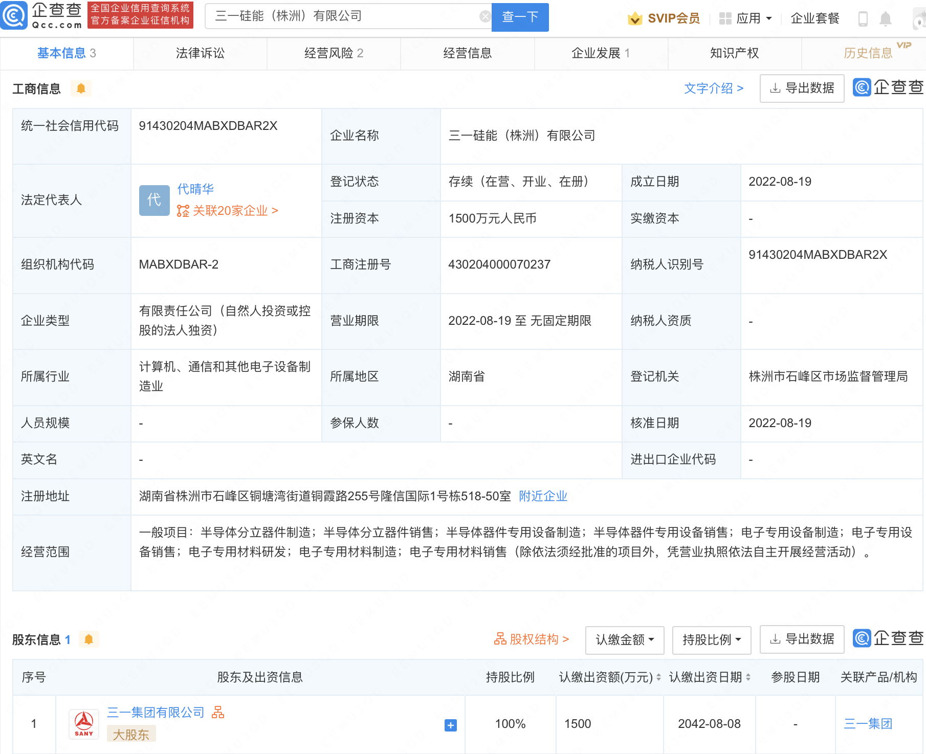This screenshot has width=926, height=754.
Task: Open the 附近企业 link
Action: (x=543, y=496)
